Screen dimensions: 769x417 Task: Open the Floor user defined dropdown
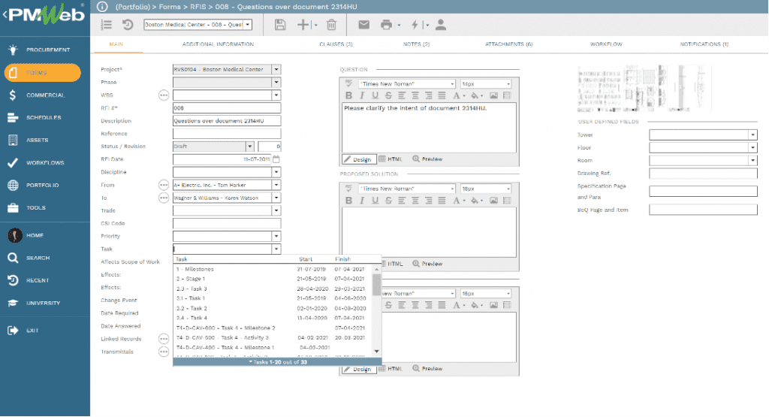(752, 147)
